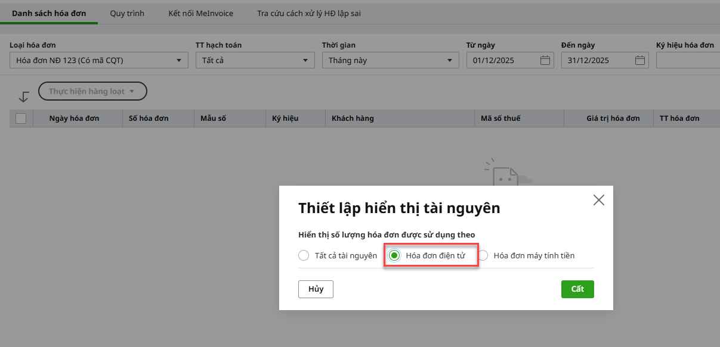Switch to the Quy trình tab
720x347 pixels.
[127, 13]
